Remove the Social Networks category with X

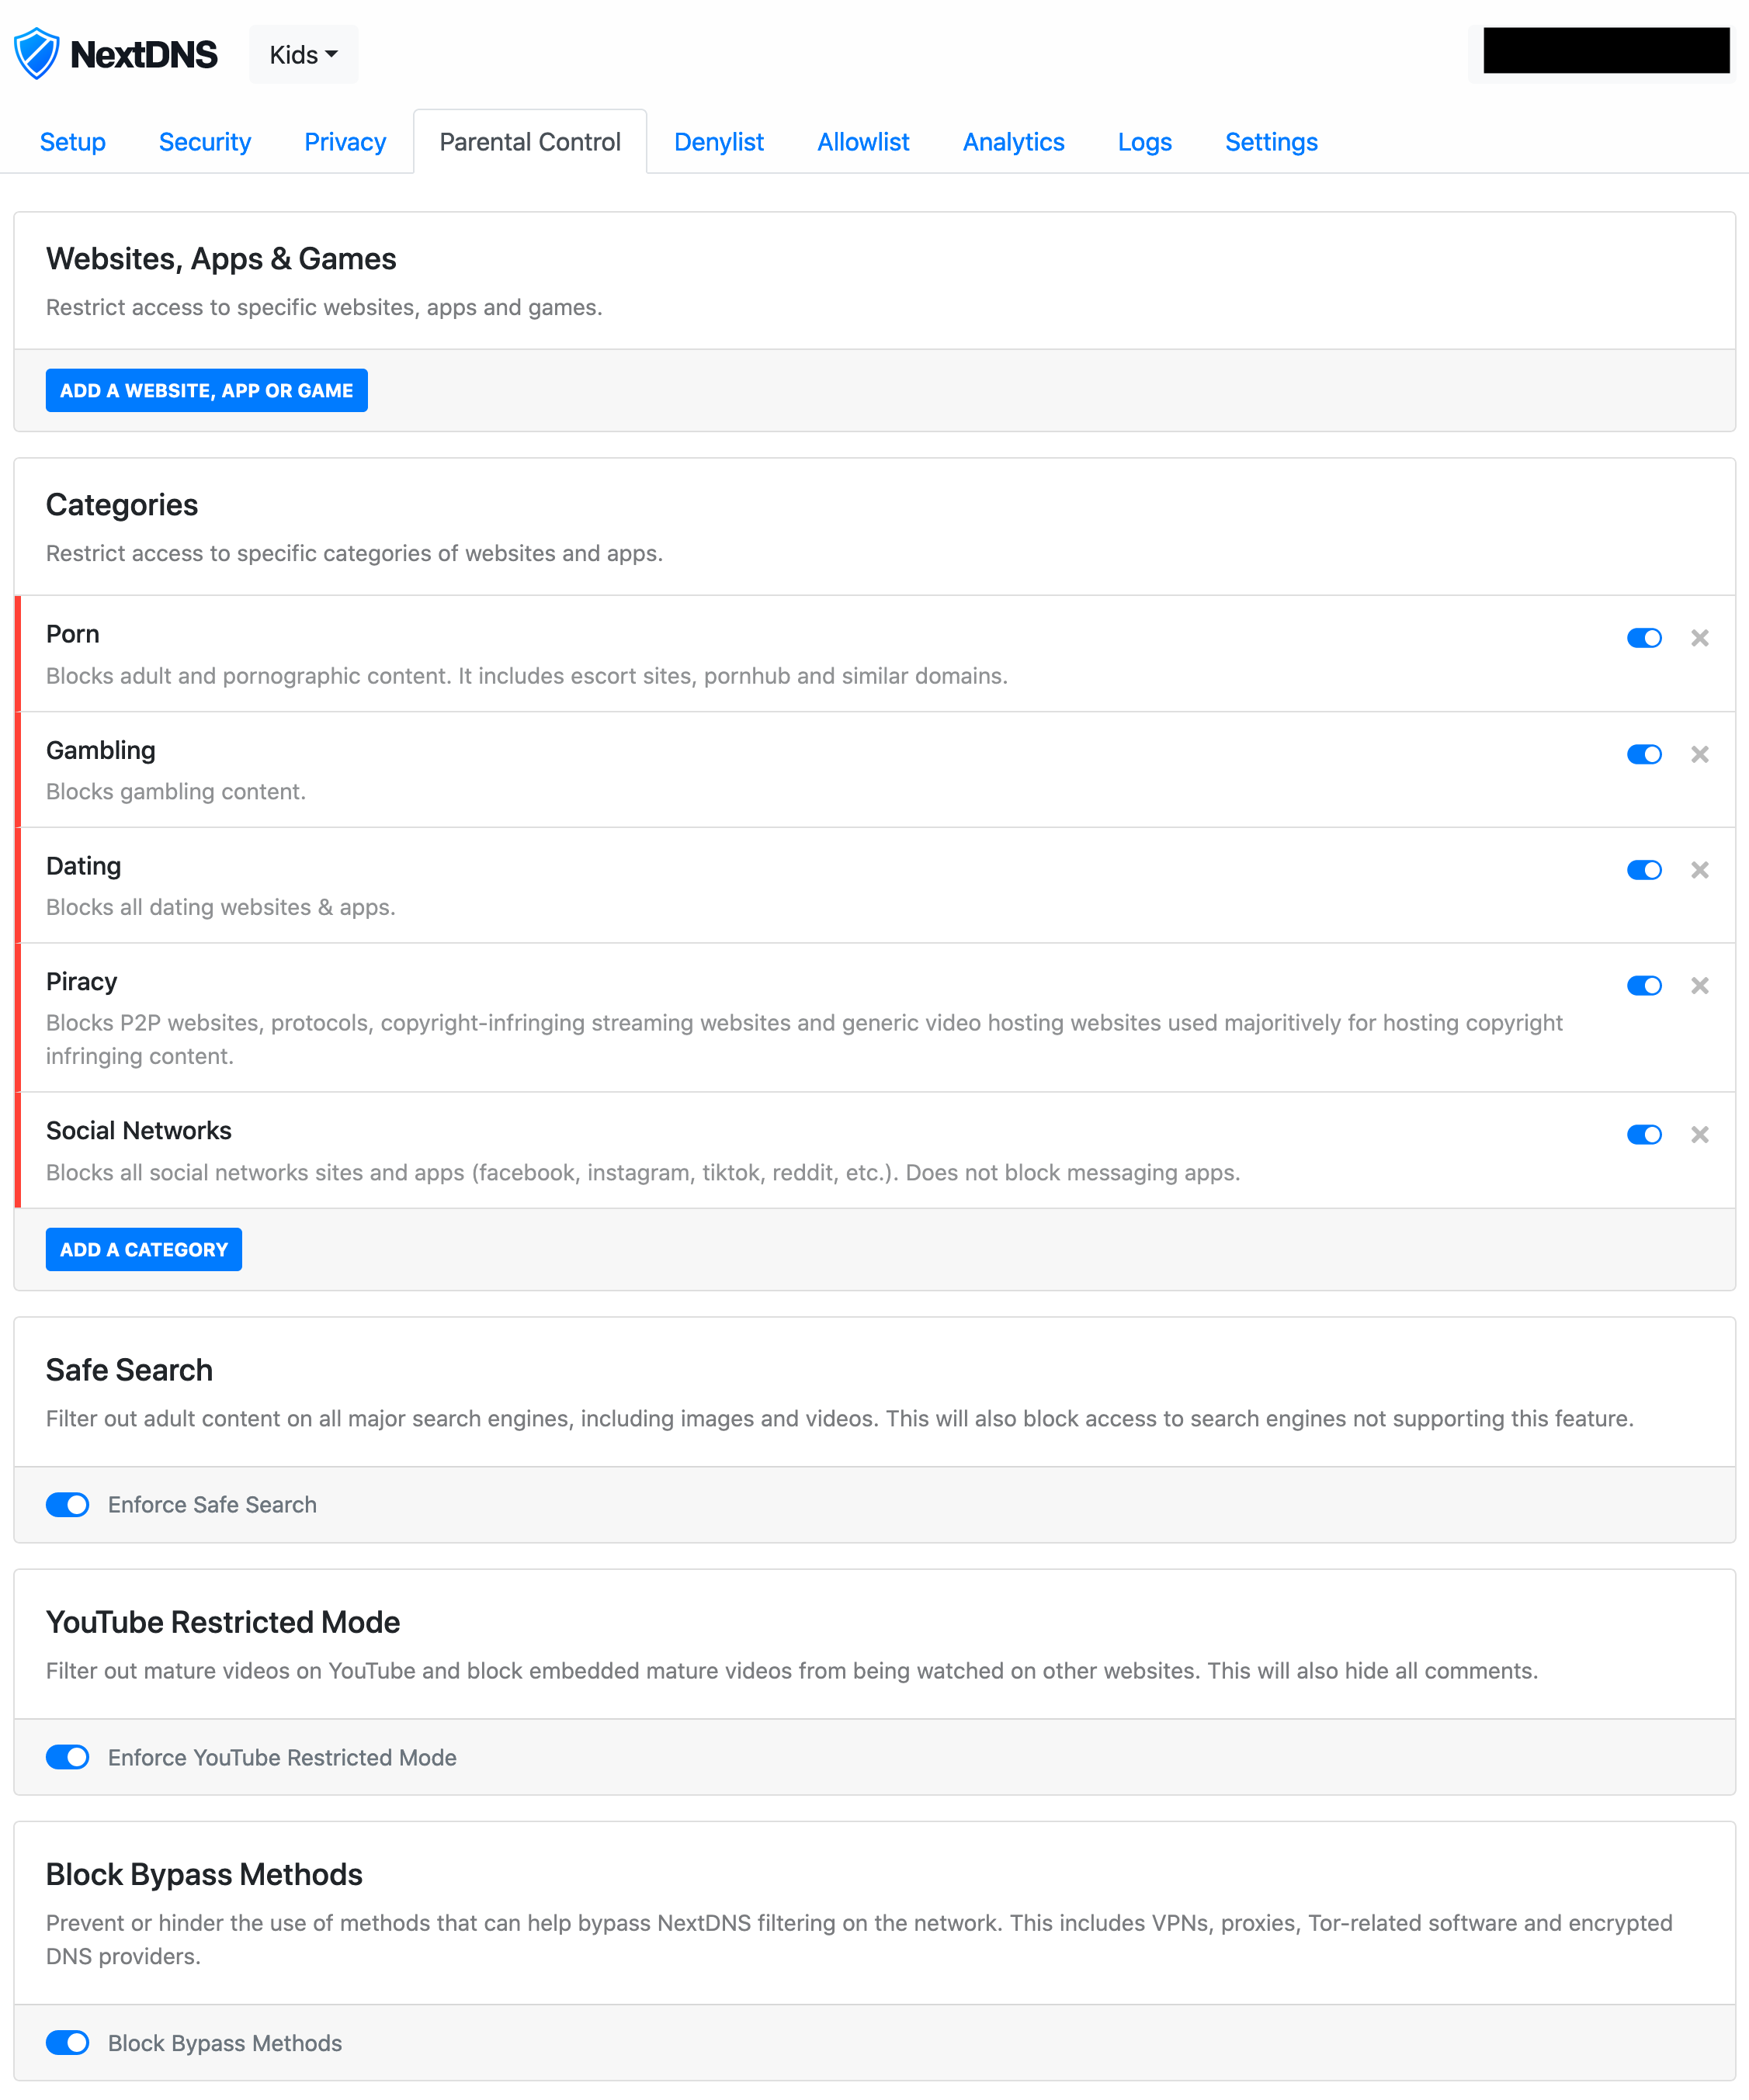(1699, 1135)
